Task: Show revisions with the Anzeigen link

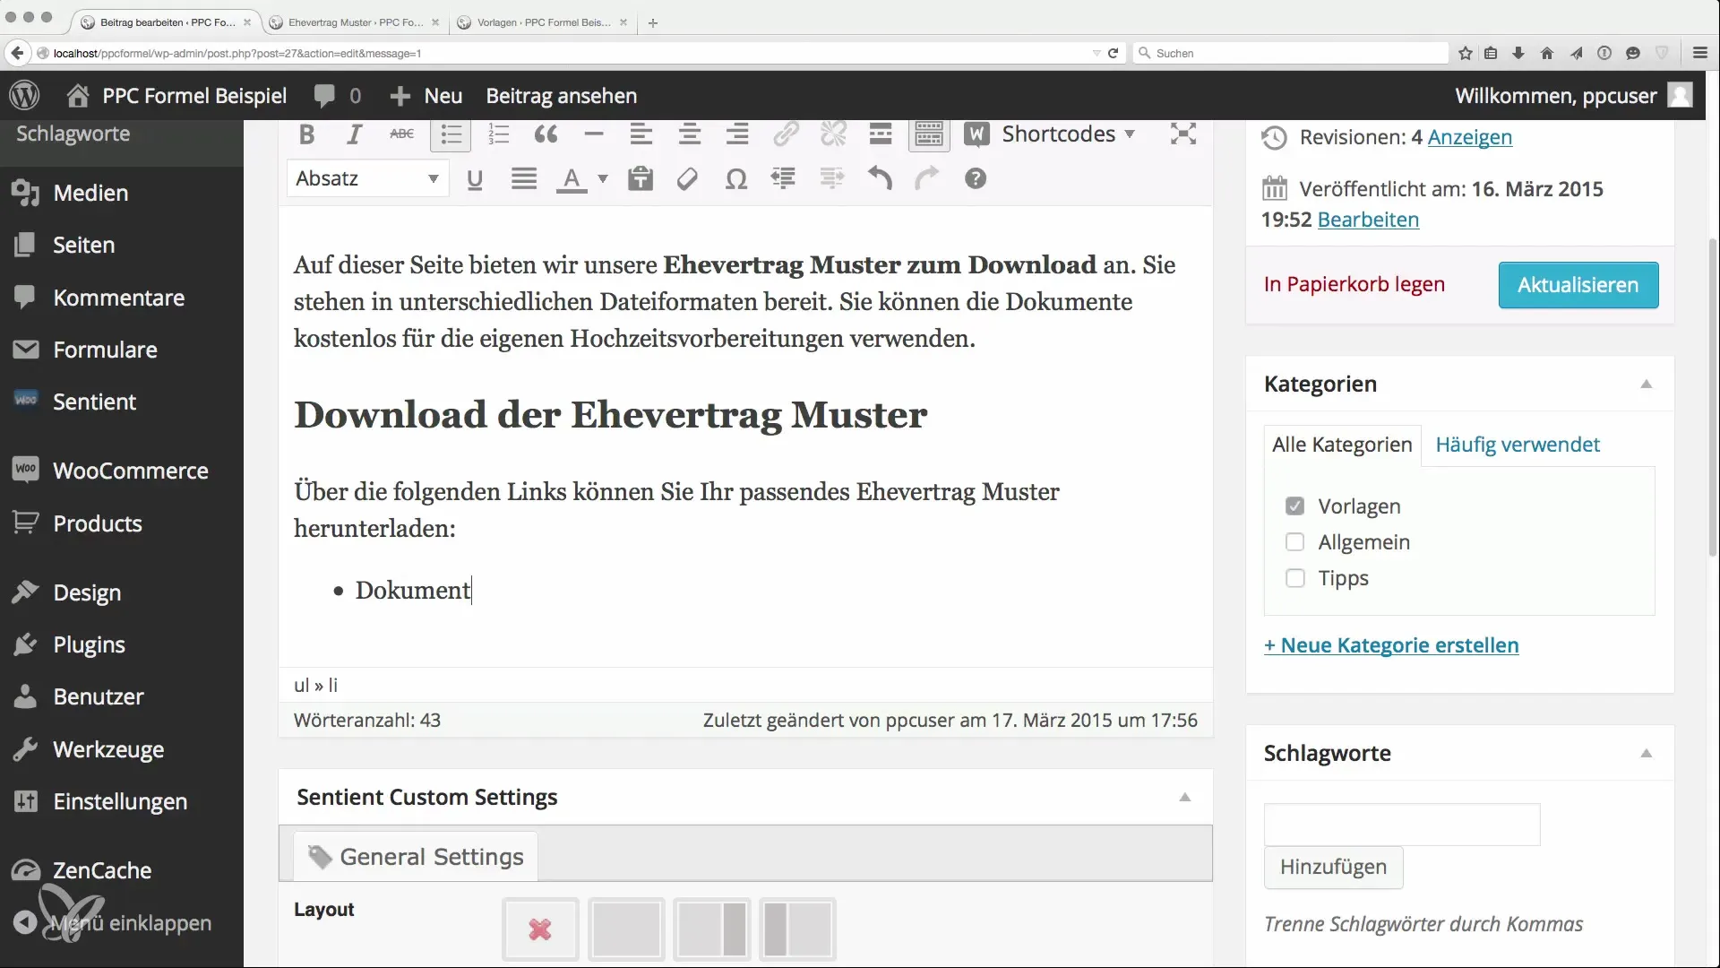Action: [x=1469, y=137]
